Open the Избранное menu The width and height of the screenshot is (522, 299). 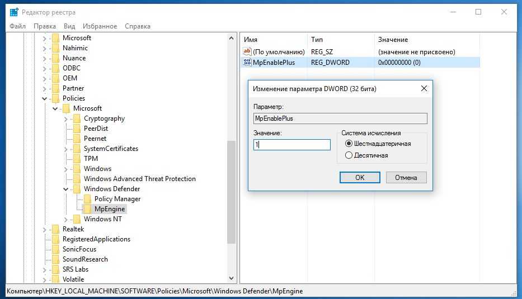point(100,26)
